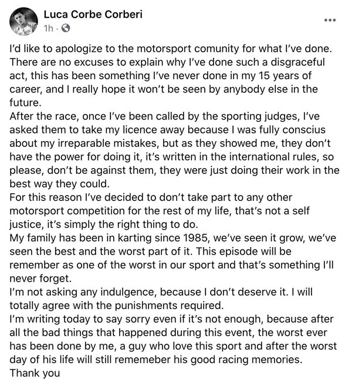This screenshot has width=352, height=380.
Task: Open the post's 1h timestamp link
Action: click(49, 28)
